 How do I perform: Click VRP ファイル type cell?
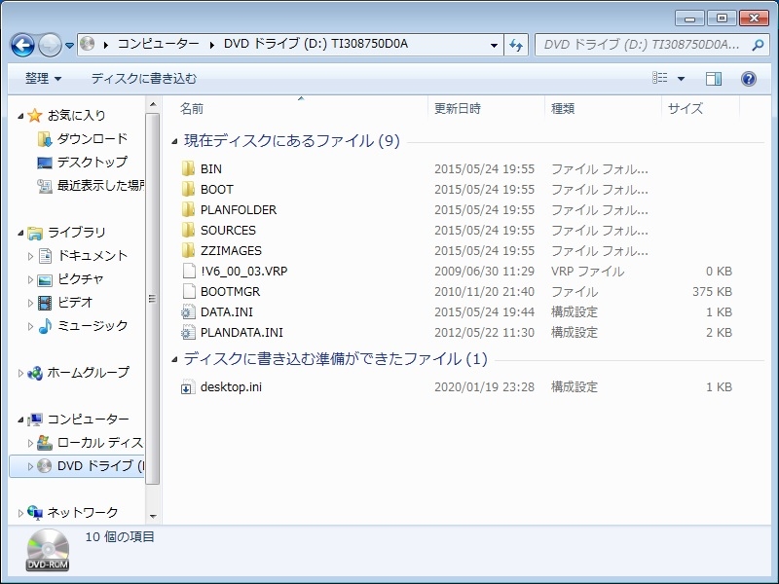587,272
